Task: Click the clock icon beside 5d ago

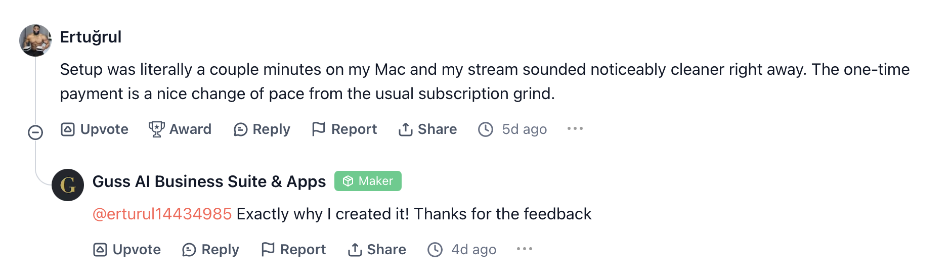Action: 486,129
